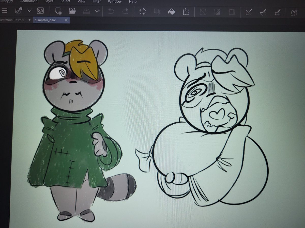Expand the dropdown arrow beside the pen icon
The height and width of the screenshot is (228, 305).
(29, 11)
